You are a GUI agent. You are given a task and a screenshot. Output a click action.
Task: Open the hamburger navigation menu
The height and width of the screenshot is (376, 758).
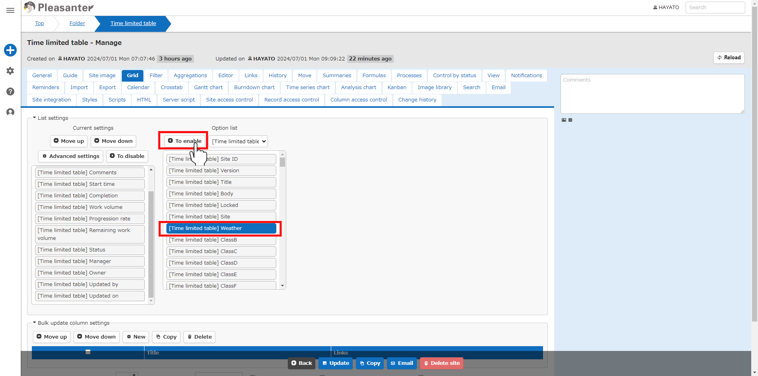coord(10,10)
